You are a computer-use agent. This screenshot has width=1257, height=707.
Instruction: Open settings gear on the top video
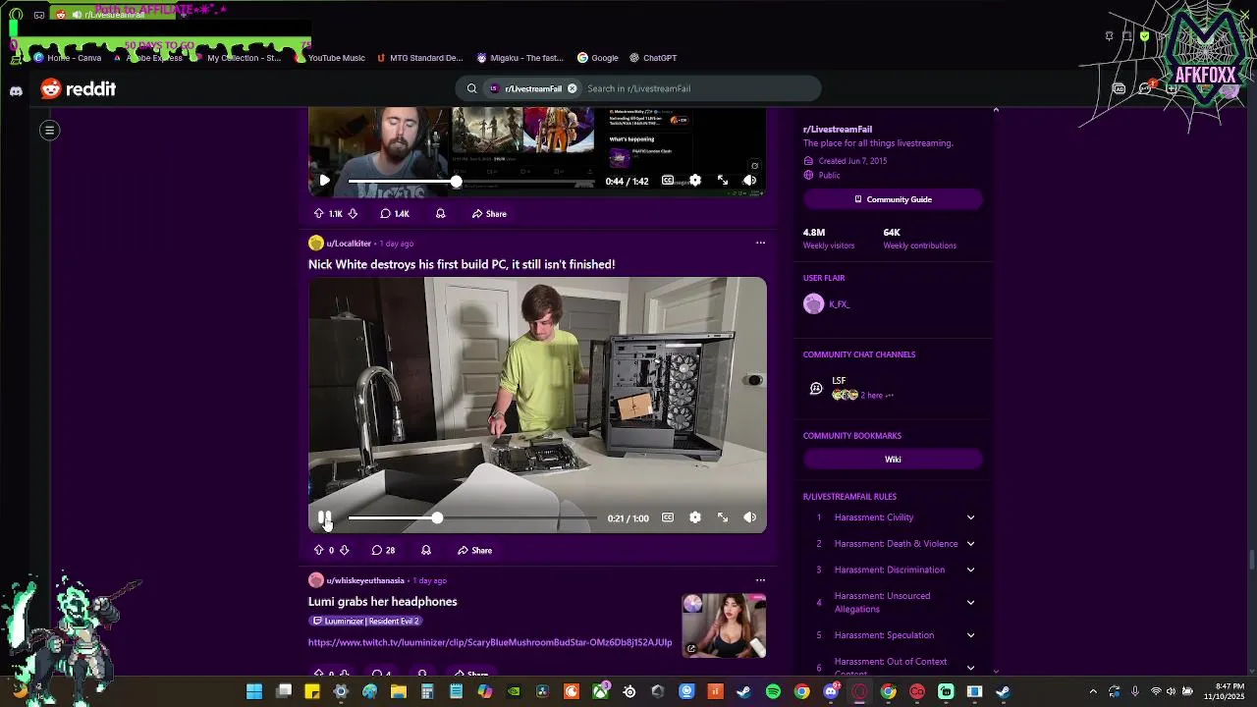pyautogui.click(x=695, y=181)
